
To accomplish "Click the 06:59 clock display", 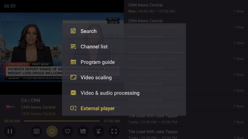I will tap(10, 6).
